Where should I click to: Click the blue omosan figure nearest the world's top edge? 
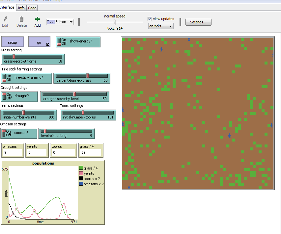click(x=189, y=39)
